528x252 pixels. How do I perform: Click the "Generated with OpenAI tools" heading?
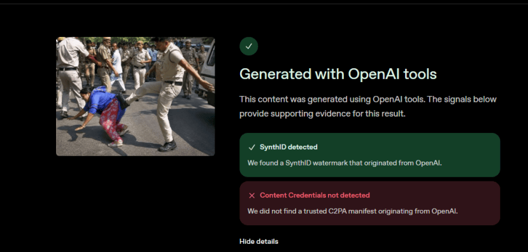338,74
